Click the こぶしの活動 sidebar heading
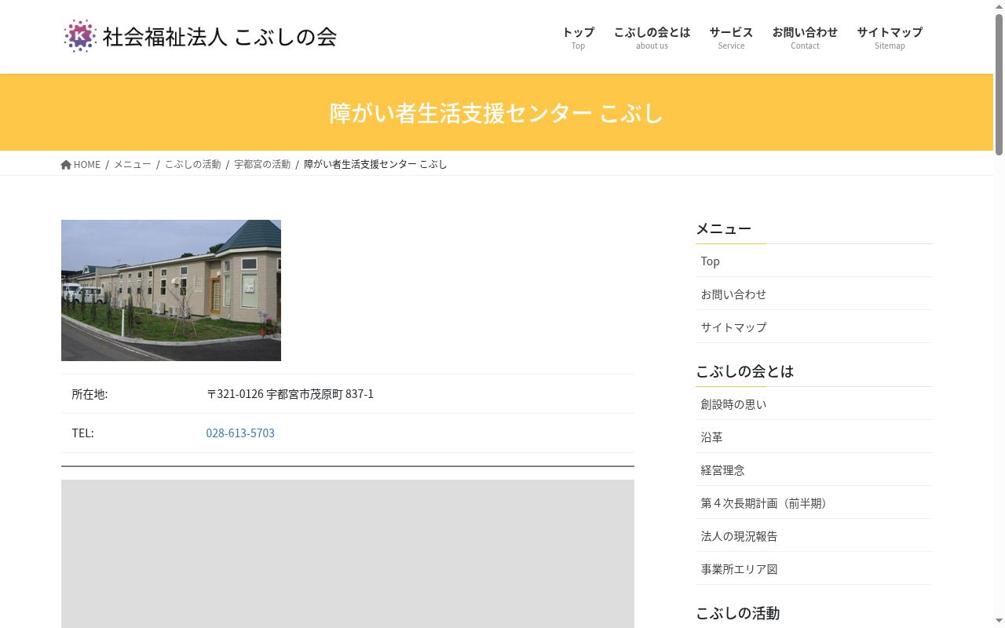Viewport: 1005px width, 628px height. (x=737, y=613)
